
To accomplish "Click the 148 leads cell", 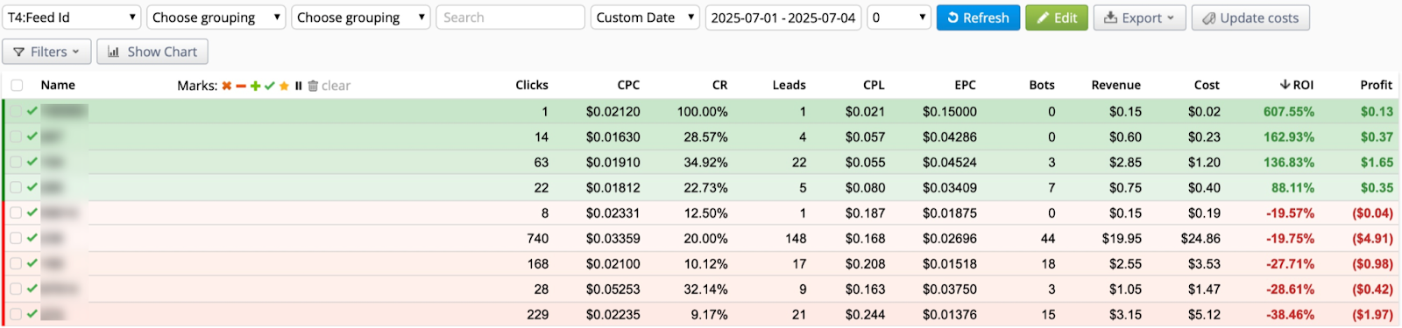I will 796,239.
